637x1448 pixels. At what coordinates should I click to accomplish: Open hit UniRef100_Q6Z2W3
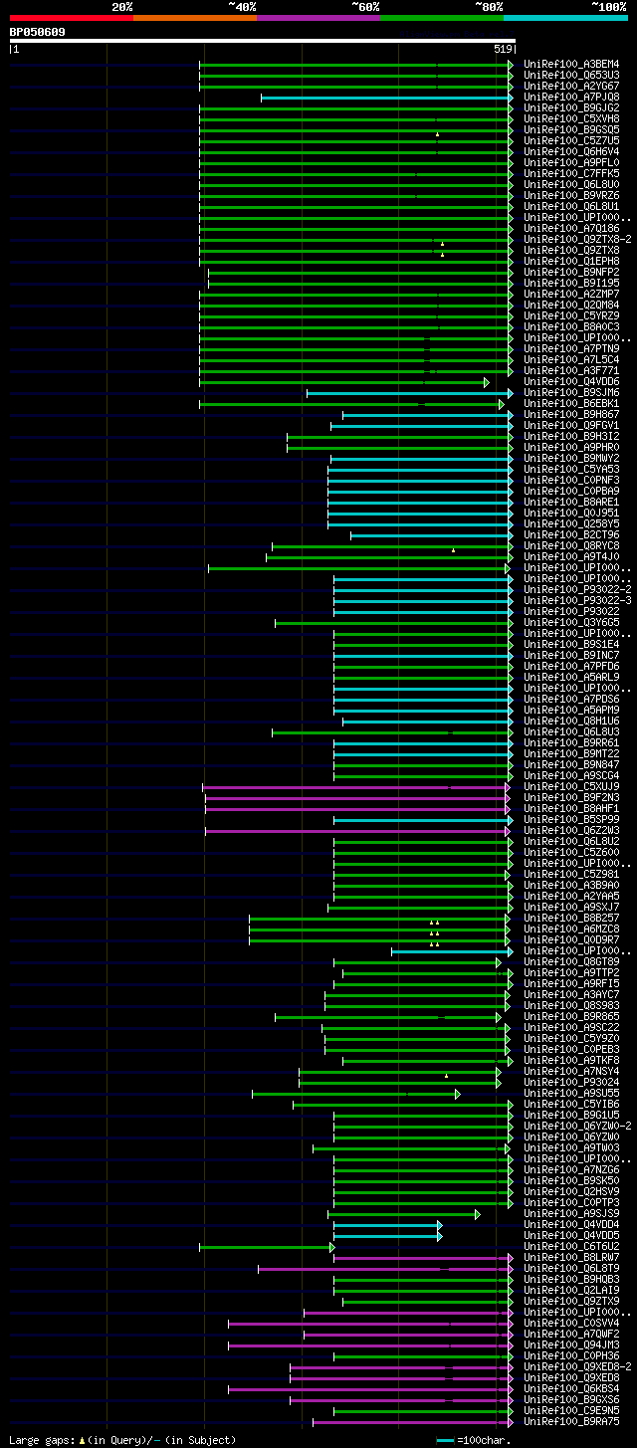tap(571, 831)
